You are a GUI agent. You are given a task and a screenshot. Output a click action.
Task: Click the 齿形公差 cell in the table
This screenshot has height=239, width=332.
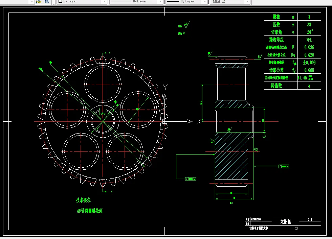[276, 70]
